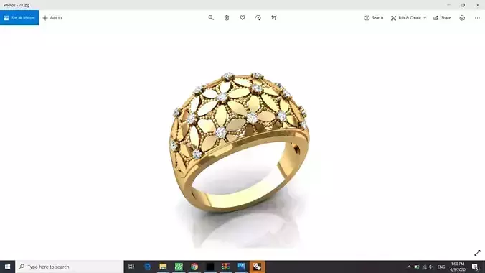
Task: Open the Crop tool icon
Action: 274,18
